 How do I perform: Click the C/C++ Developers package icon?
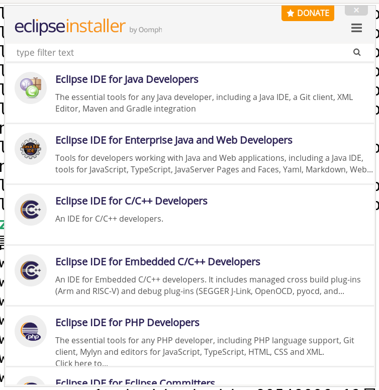[31, 210]
